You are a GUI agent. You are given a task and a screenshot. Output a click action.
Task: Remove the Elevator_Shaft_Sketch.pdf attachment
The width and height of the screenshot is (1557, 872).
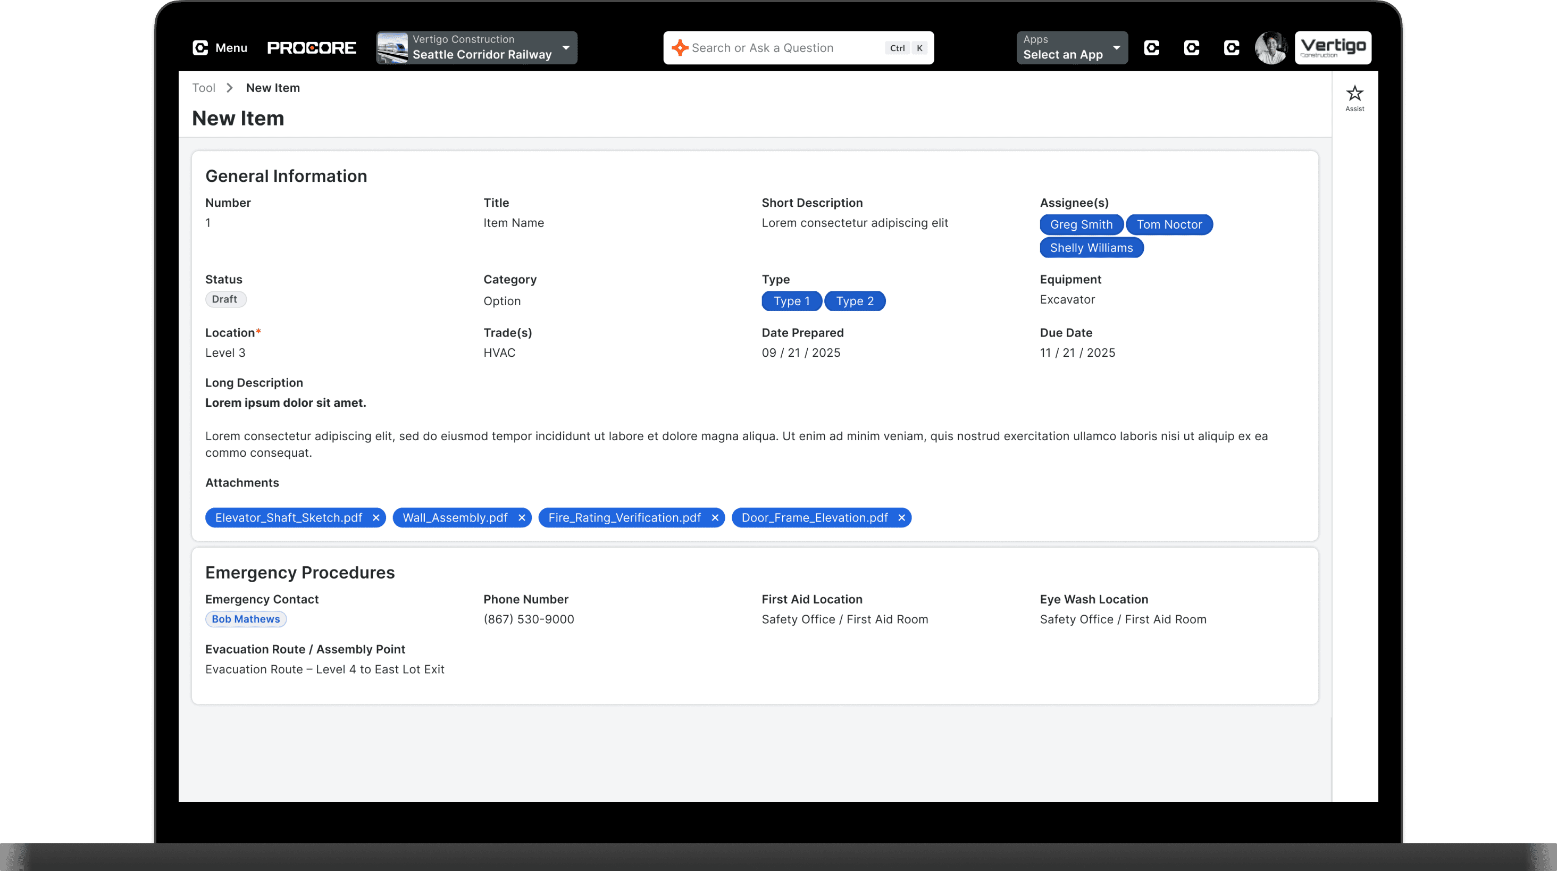[376, 518]
